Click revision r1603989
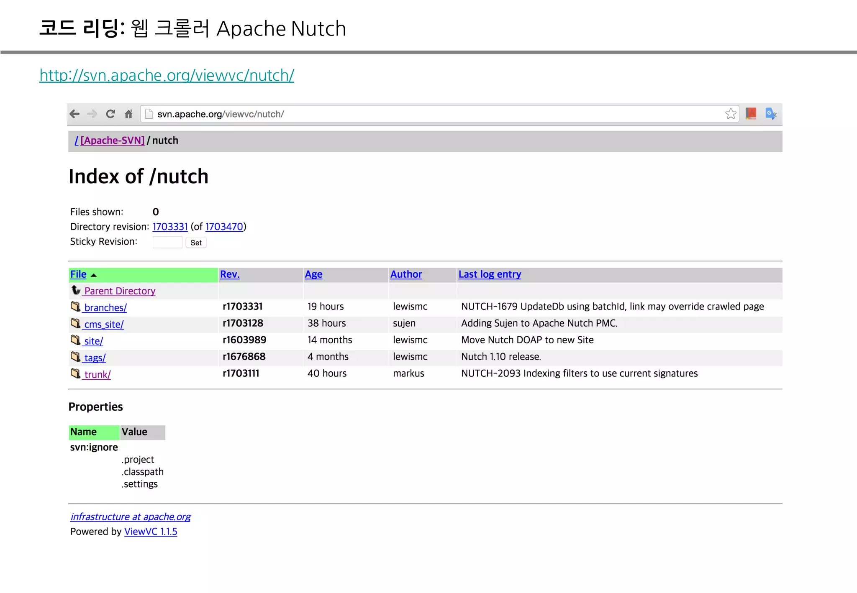Screen dimensions: 857x593 pyautogui.click(x=244, y=340)
